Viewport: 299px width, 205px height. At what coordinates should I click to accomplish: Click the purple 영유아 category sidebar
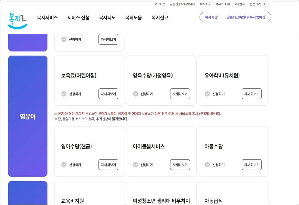pos(28,117)
